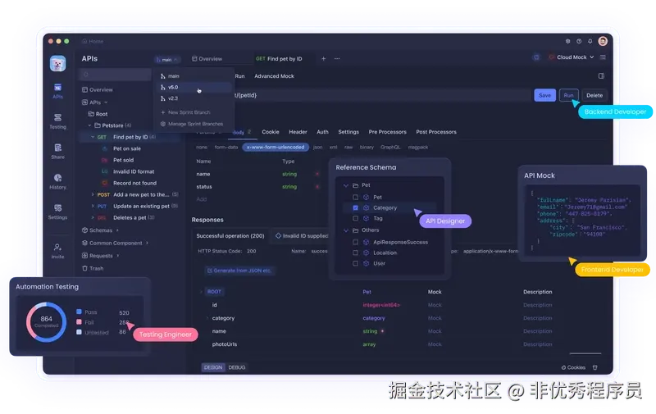Click the round blue icon left of Cloud Mock
This screenshot has width=656, height=414.
click(x=536, y=57)
